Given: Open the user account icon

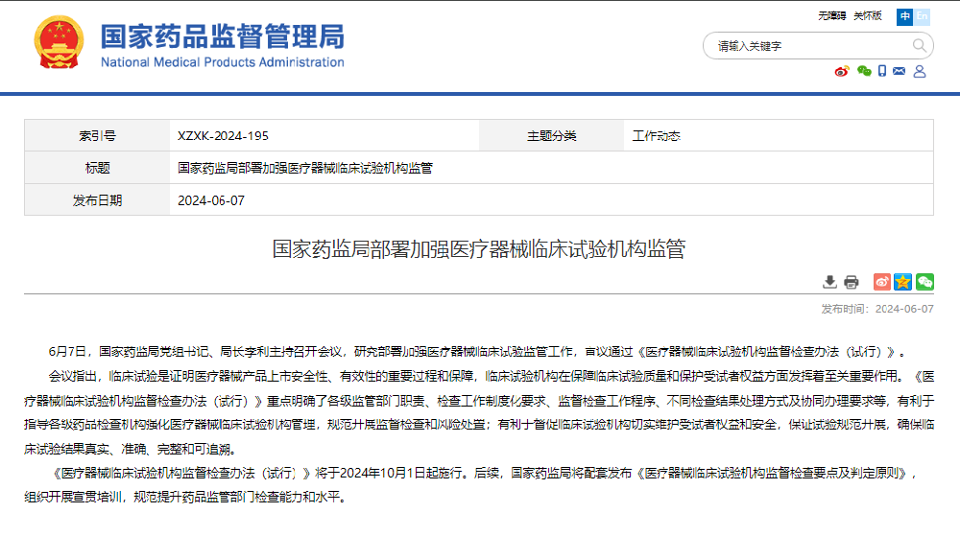Looking at the screenshot, I should point(920,71).
